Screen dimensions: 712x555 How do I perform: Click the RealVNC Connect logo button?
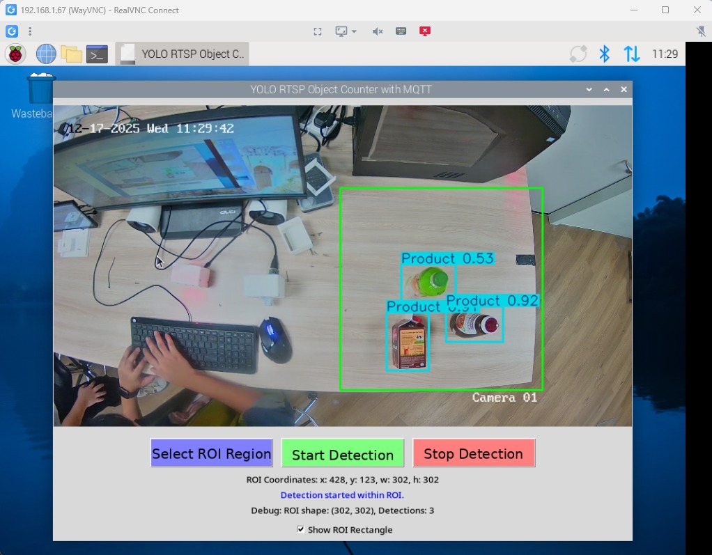pos(11,31)
